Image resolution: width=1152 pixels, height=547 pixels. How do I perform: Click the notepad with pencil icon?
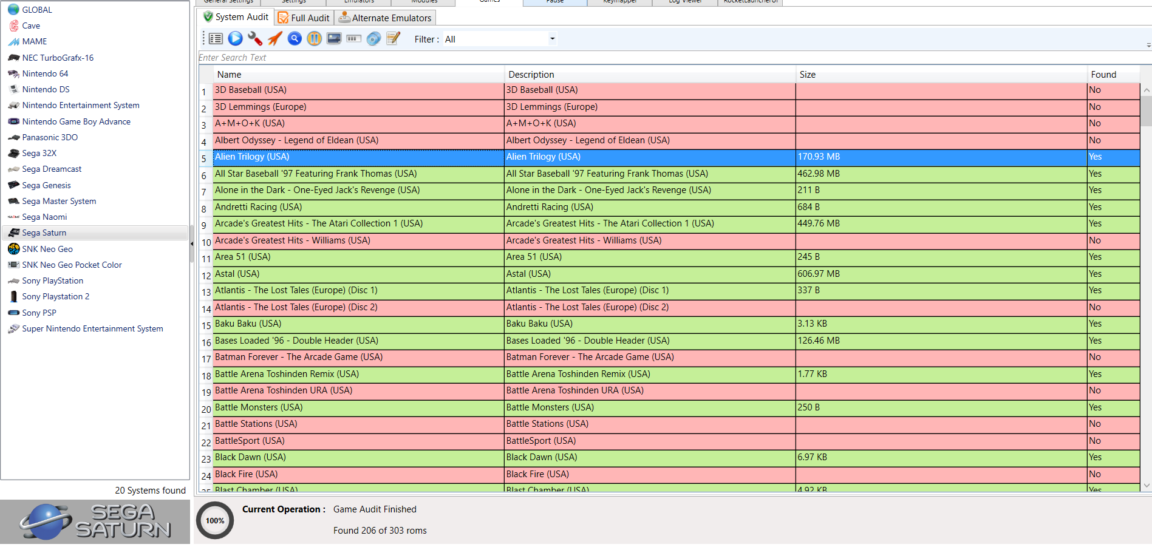pyautogui.click(x=394, y=39)
